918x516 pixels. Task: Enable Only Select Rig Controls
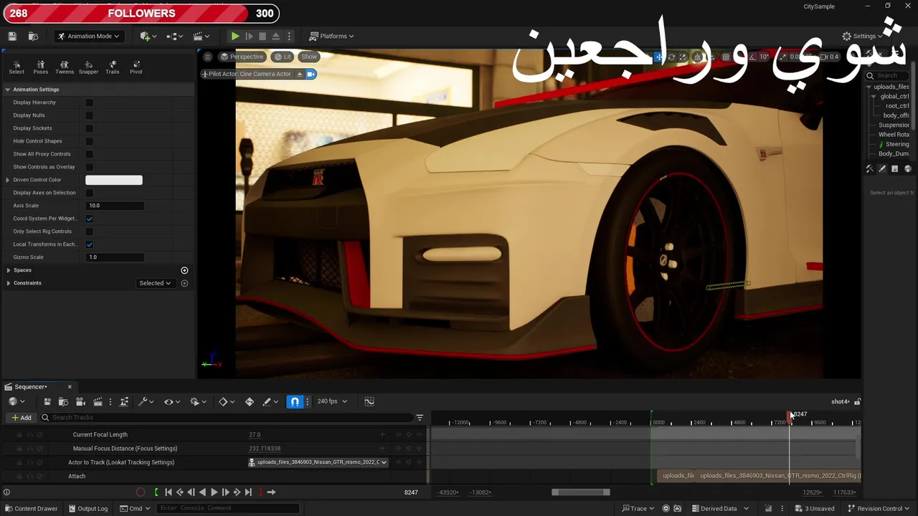coord(89,231)
